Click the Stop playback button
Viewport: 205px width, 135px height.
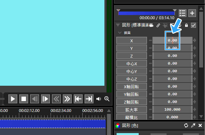pyautogui.click(x=23, y=99)
